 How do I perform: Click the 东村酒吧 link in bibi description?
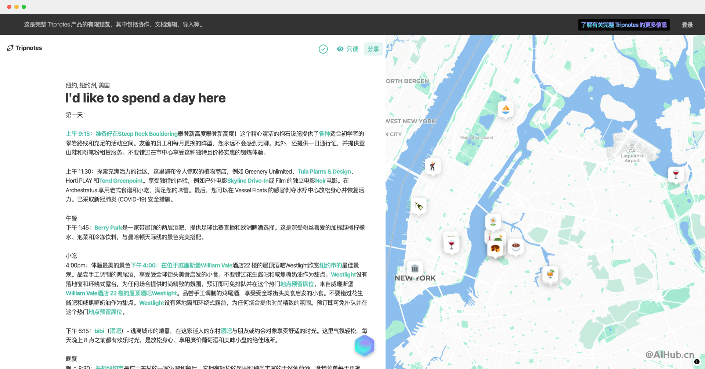click(226, 331)
